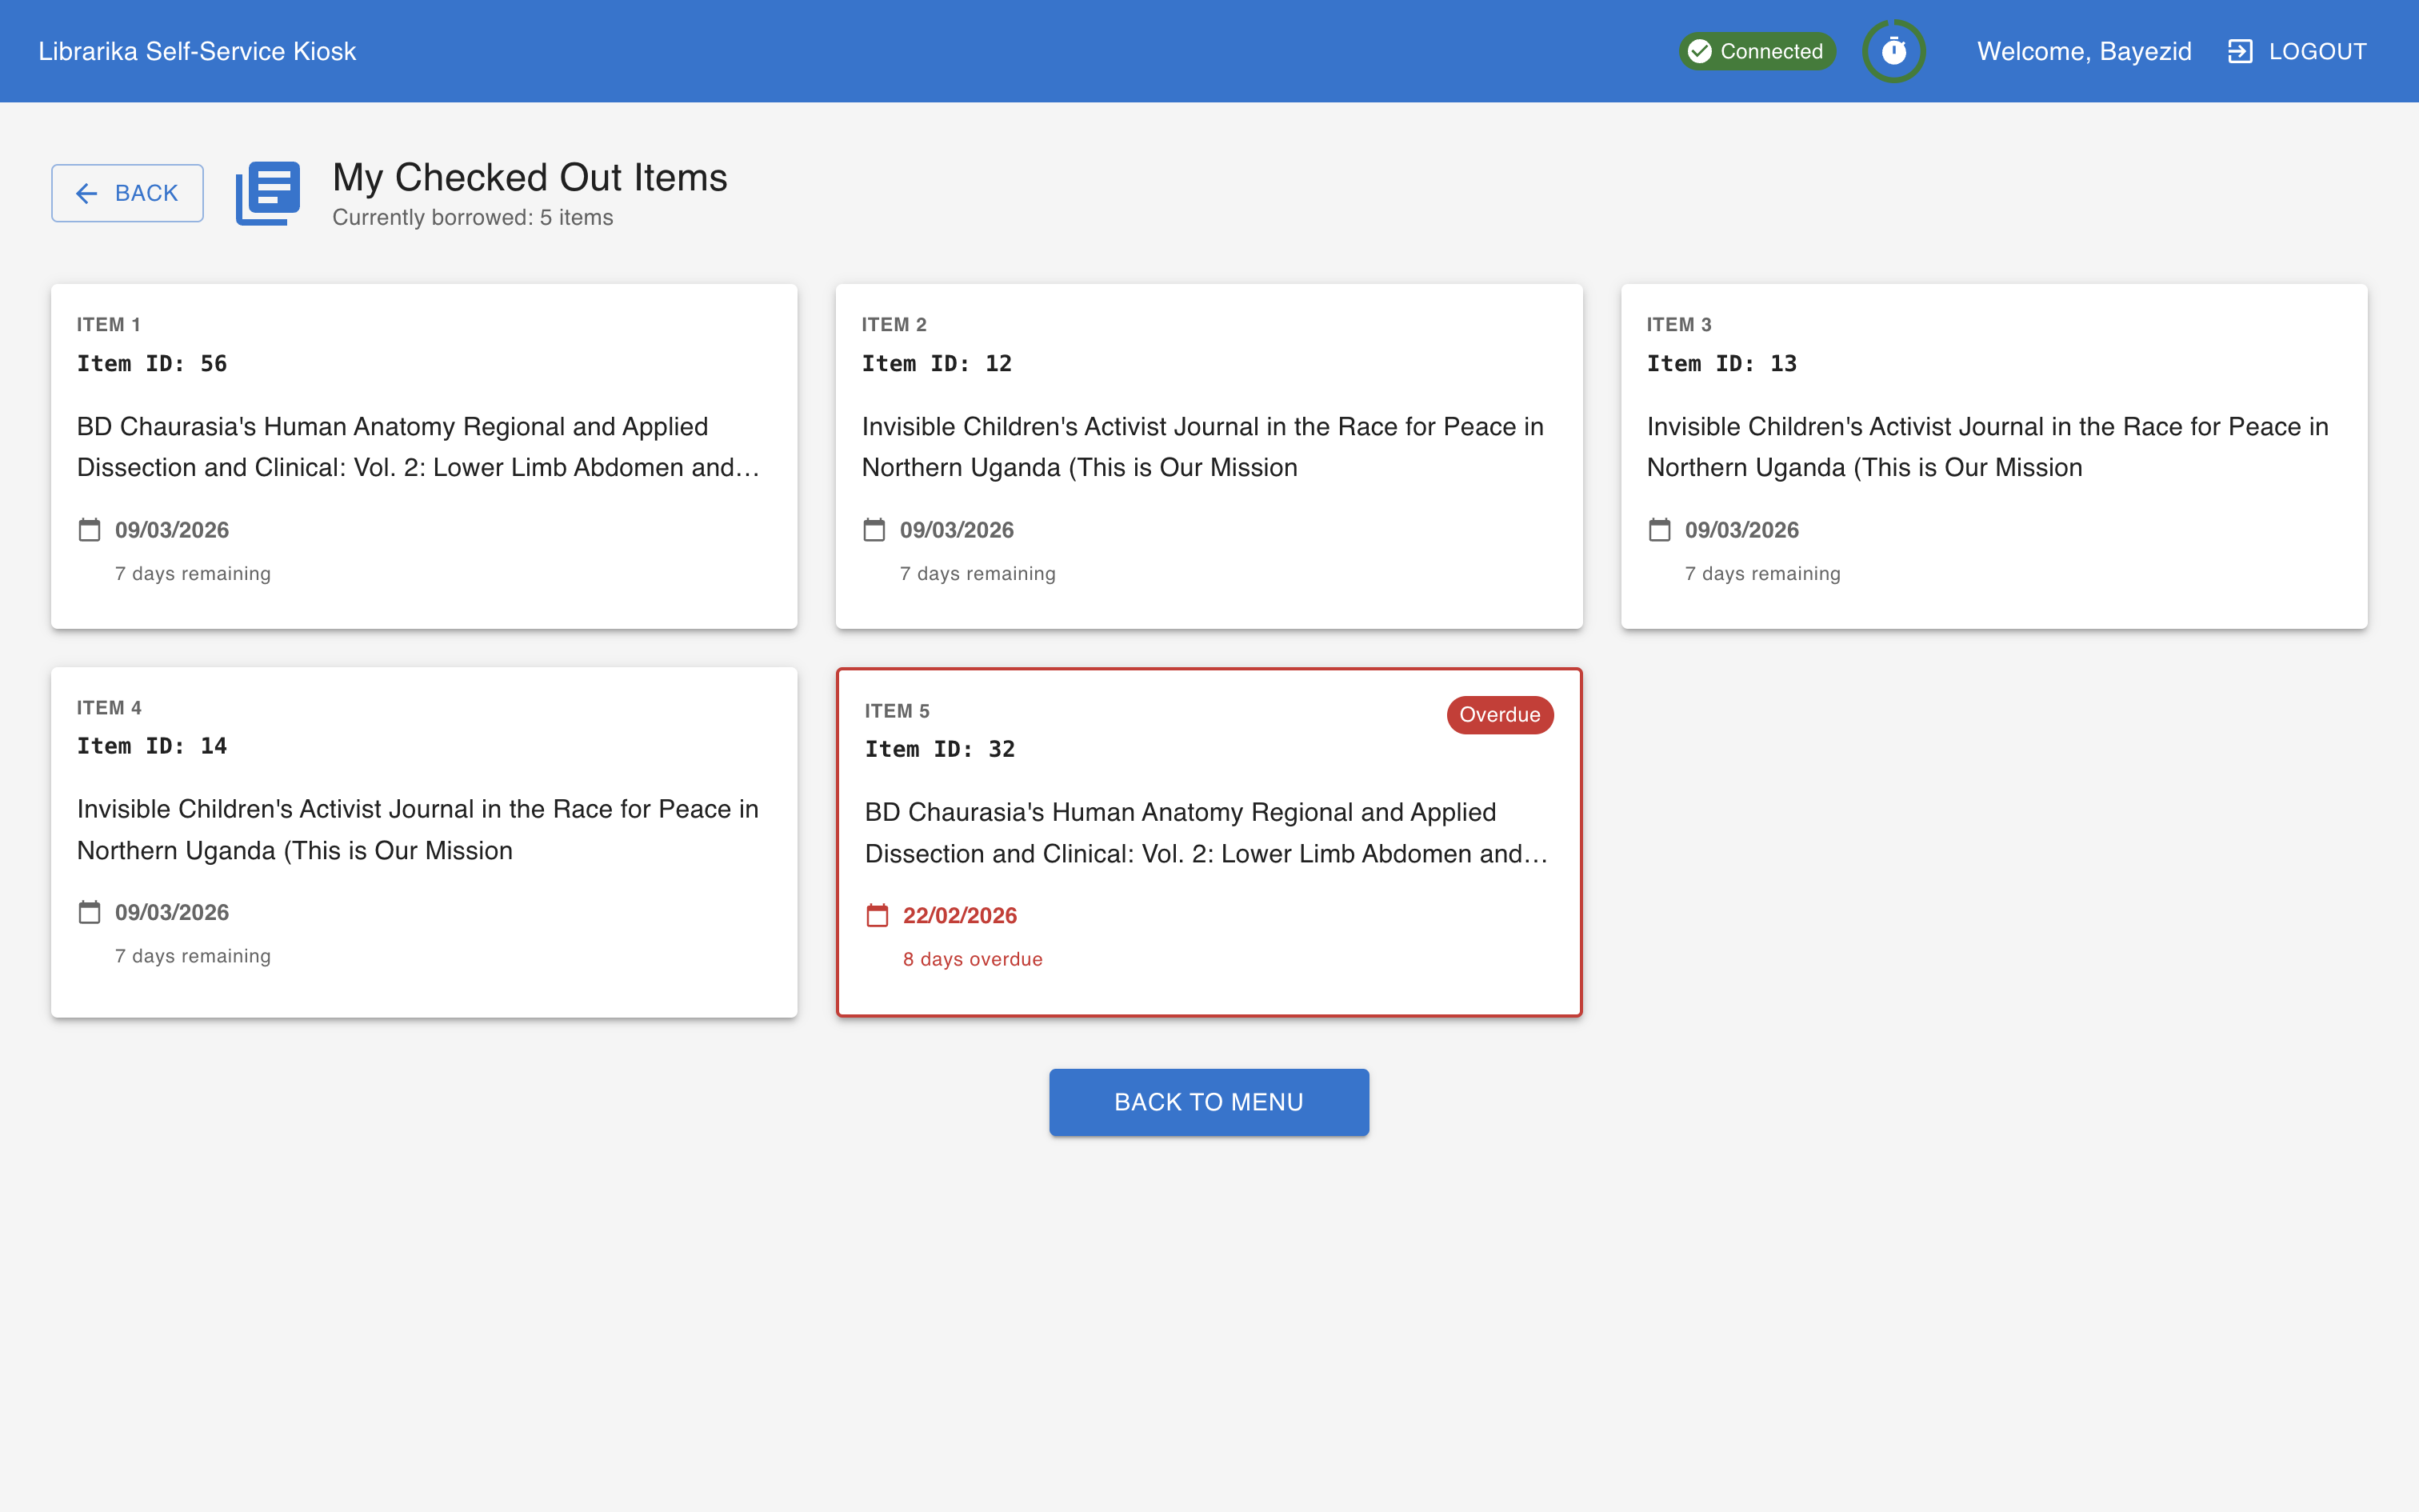
Task: Click the green Connected status checkmark
Action: 1699,51
